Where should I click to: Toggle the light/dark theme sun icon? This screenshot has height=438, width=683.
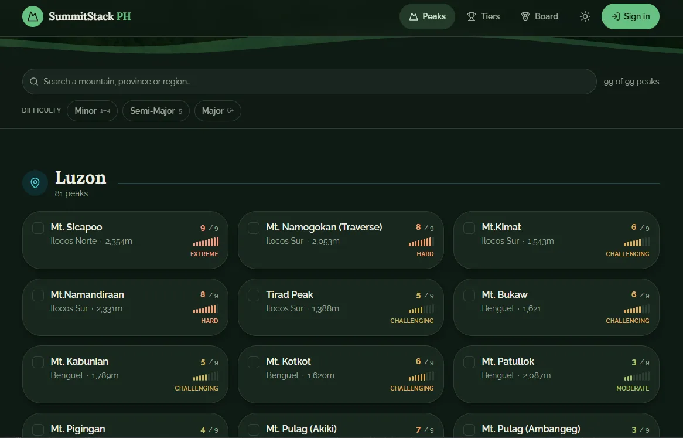pyautogui.click(x=585, y=16)
